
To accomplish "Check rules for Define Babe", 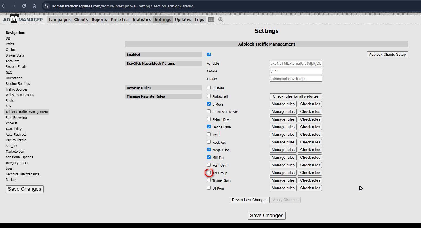I will point(310,127).
